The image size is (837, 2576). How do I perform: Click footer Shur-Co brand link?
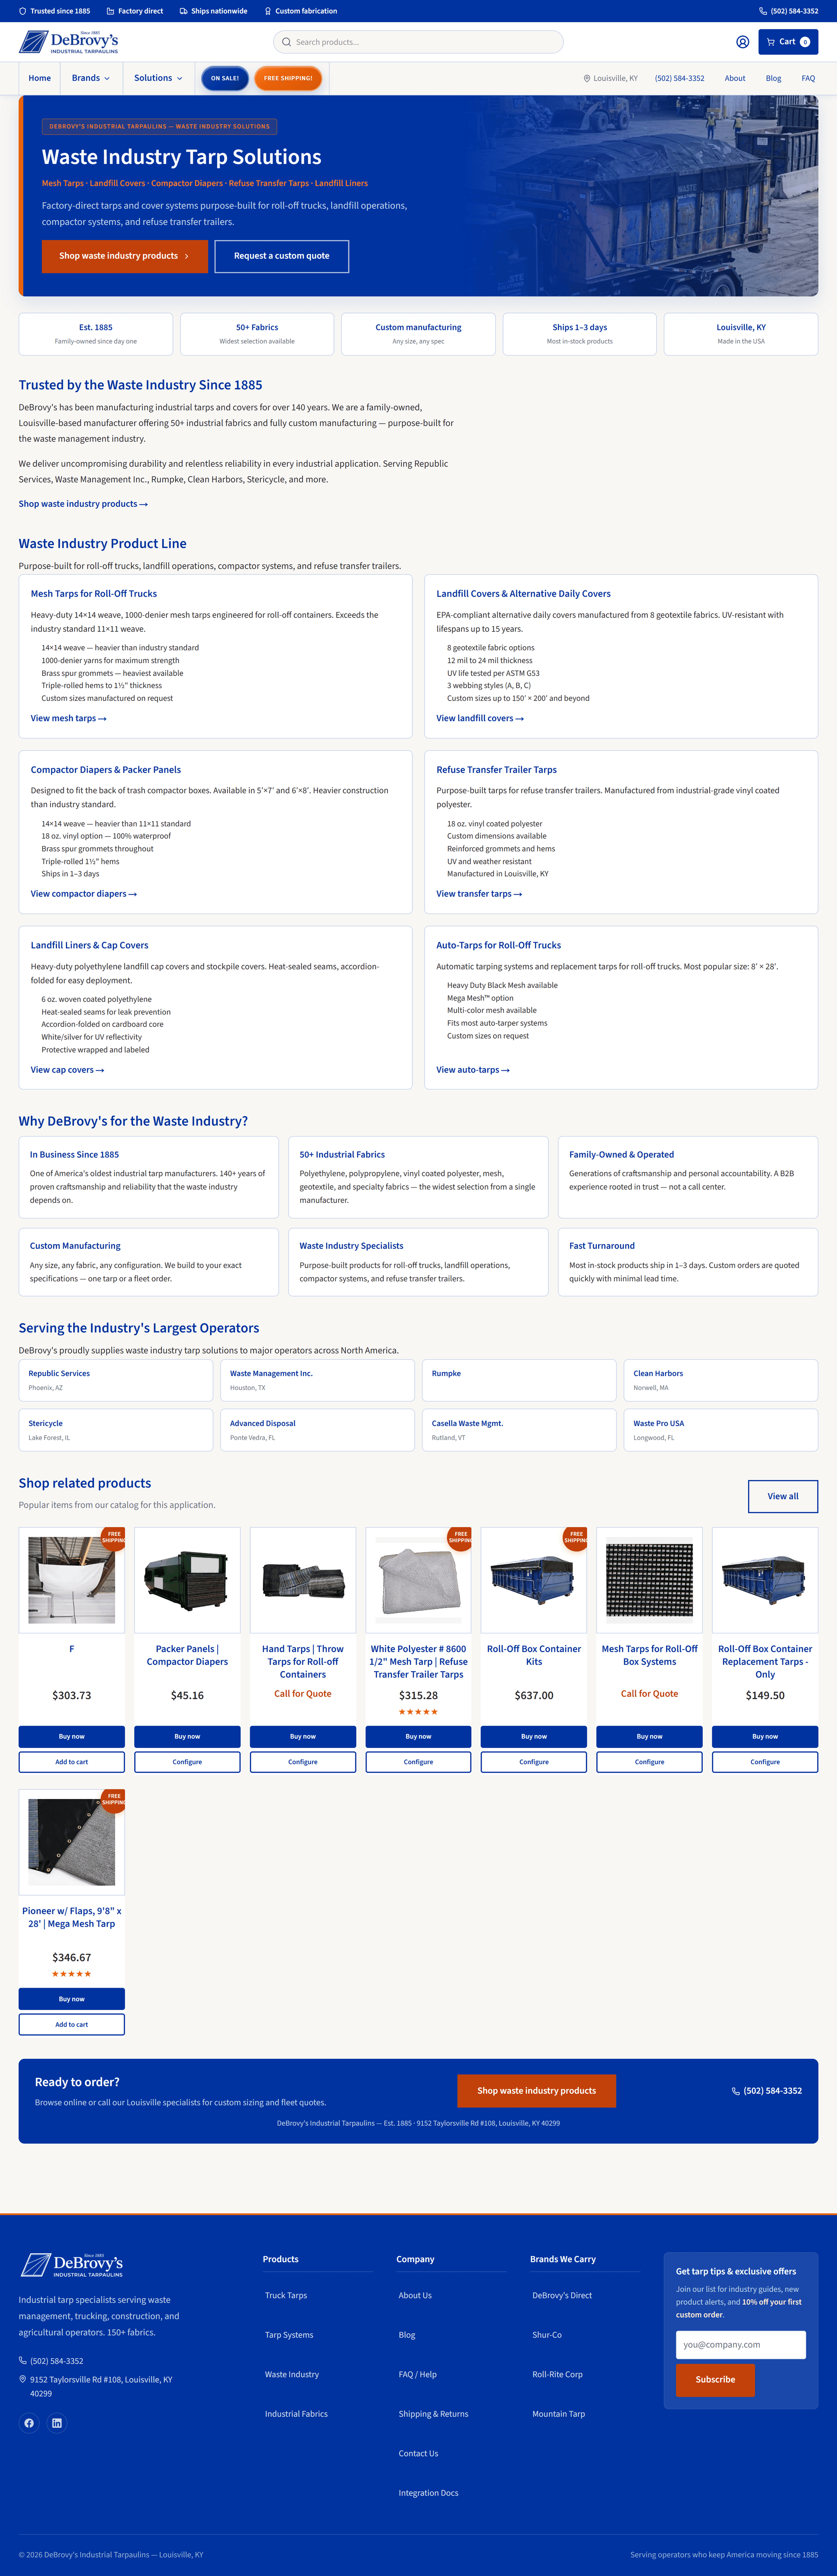pyautogui.click(x=547, y=2335)
